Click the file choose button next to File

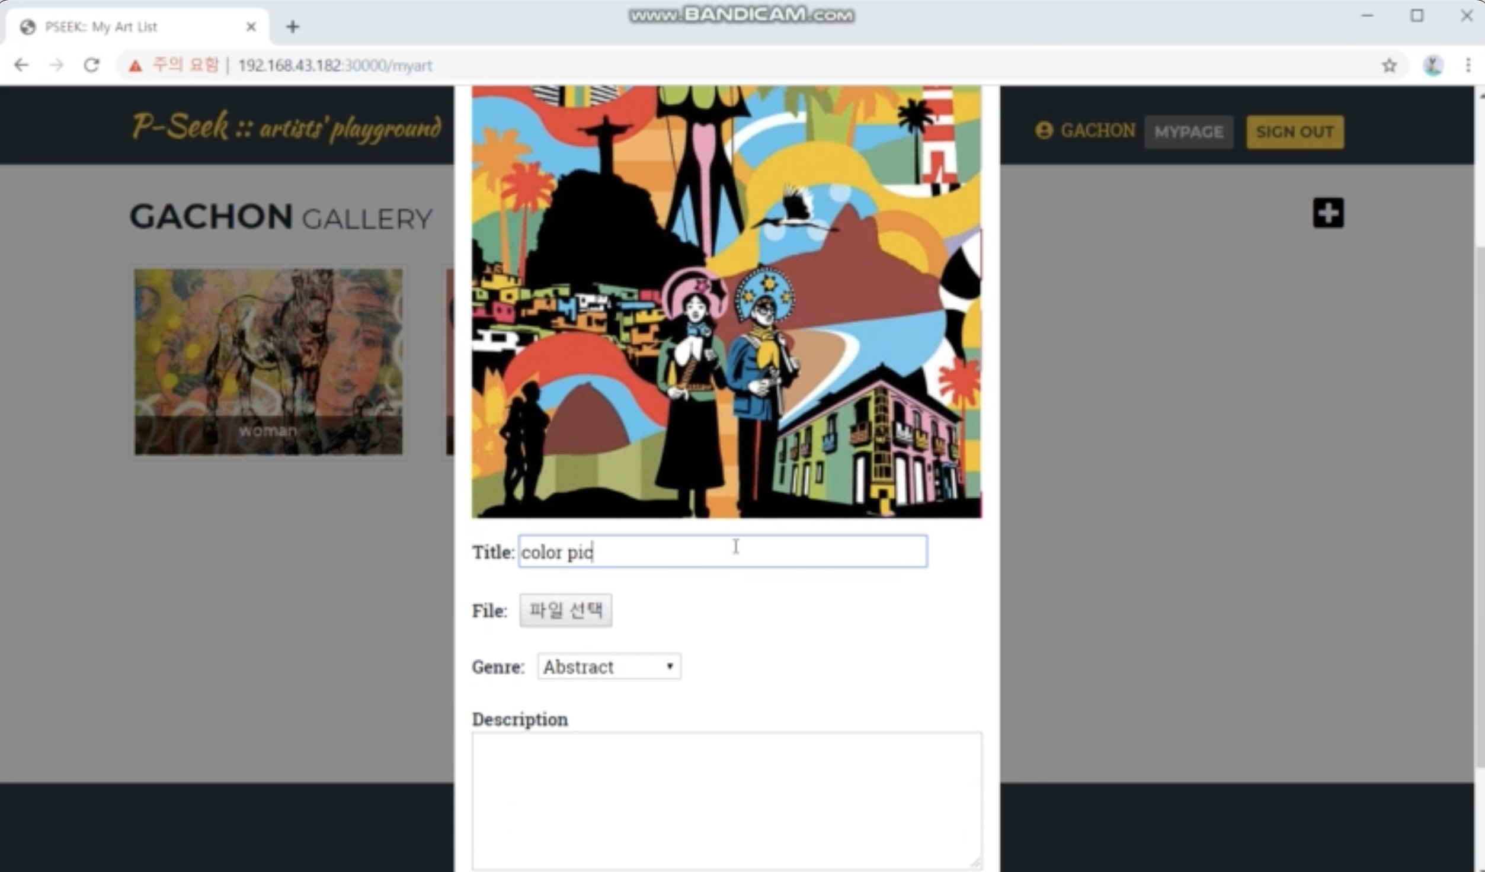tap(566, 610)
